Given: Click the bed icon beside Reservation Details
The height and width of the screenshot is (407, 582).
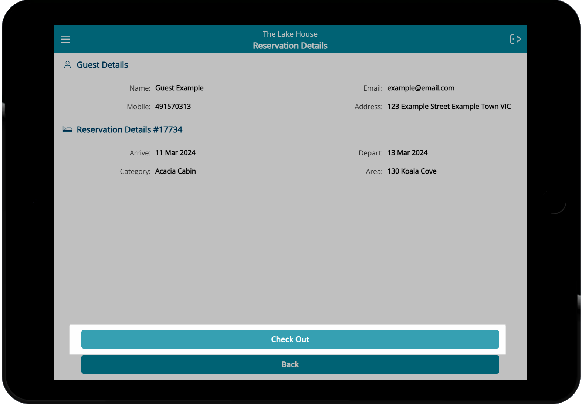Looking at the screenshot, I should pyautogui.click(x=67, y=129).
